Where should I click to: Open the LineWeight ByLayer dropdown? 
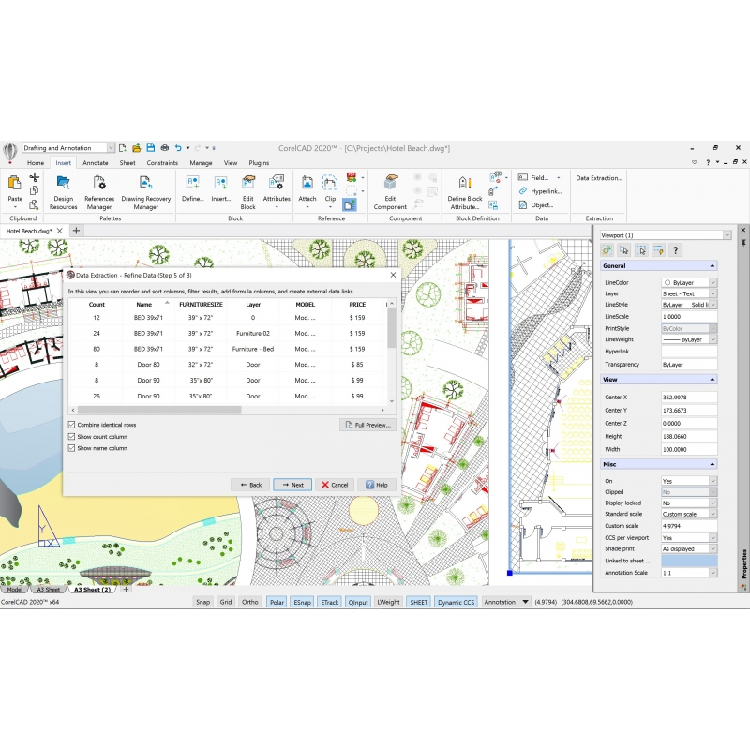pos(712,339)
